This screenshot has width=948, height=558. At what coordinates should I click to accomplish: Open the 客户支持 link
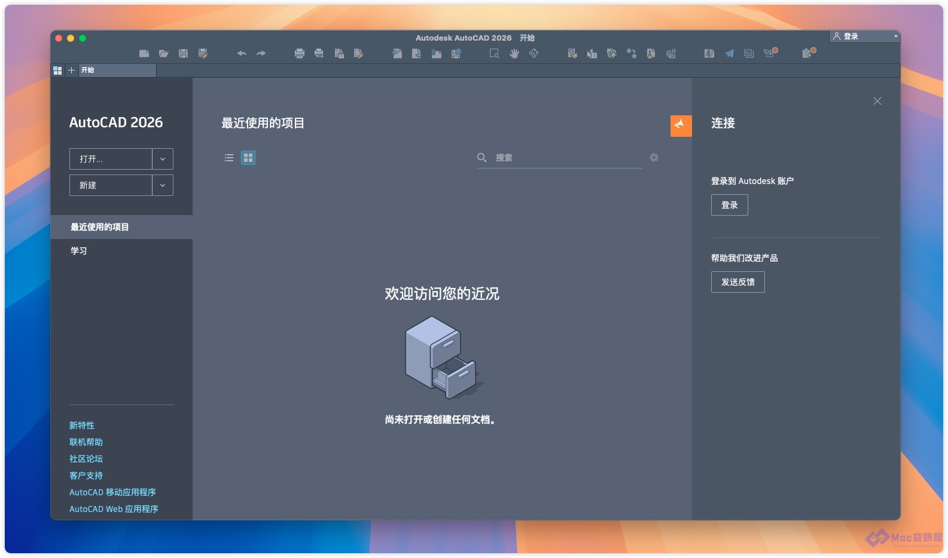(x=86, y=476)
